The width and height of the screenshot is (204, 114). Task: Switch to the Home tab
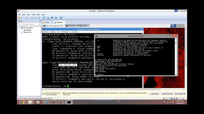click(x=47, y=22)
